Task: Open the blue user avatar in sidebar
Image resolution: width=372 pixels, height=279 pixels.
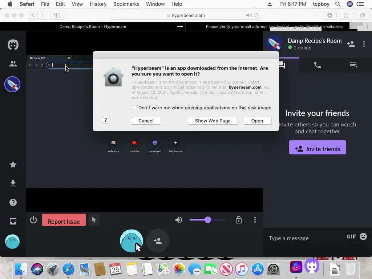Action: 12,242
